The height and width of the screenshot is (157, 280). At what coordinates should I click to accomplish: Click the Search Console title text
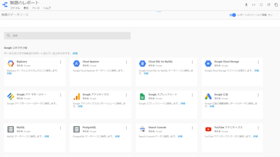coord(157,128)
